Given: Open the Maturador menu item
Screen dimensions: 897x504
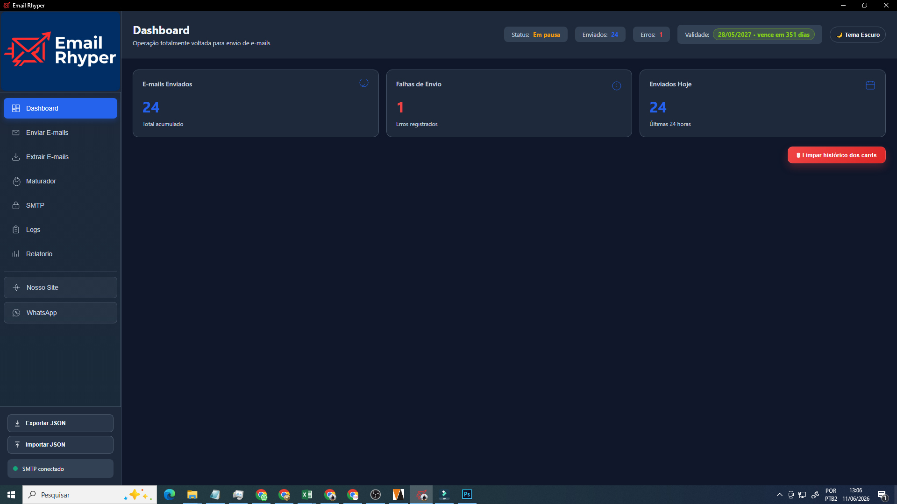Looking at the screenshot, I should click(x=60, y=181).
